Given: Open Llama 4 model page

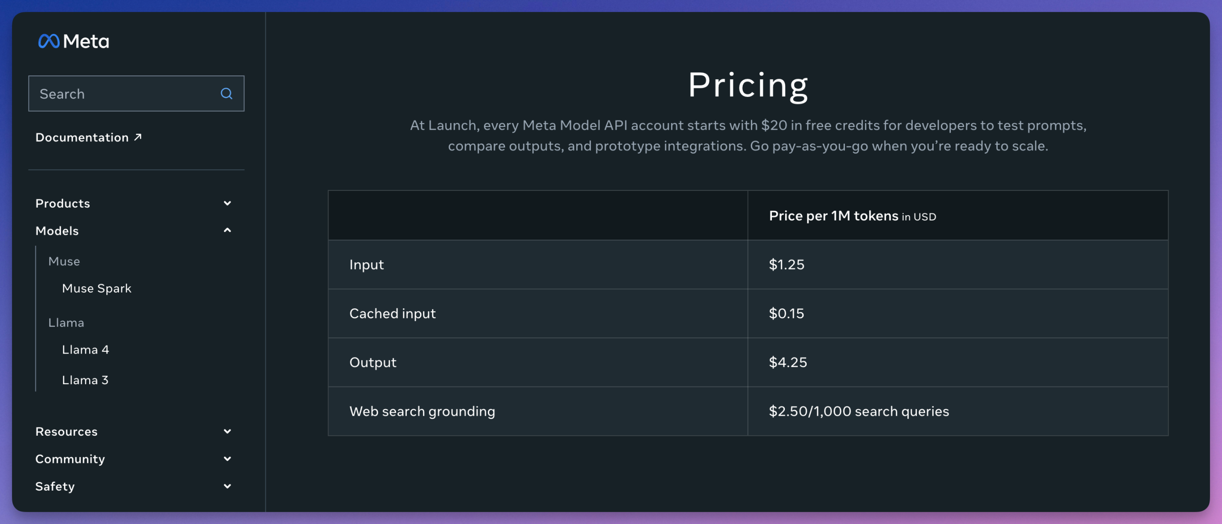Looking at the screenshot, I should [85, 350].
